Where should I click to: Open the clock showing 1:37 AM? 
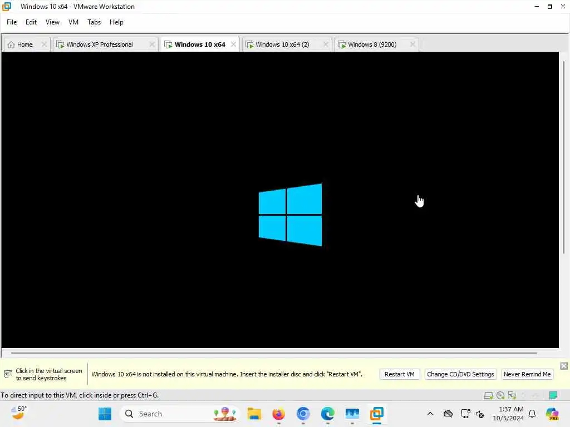(x=508, y=414)
